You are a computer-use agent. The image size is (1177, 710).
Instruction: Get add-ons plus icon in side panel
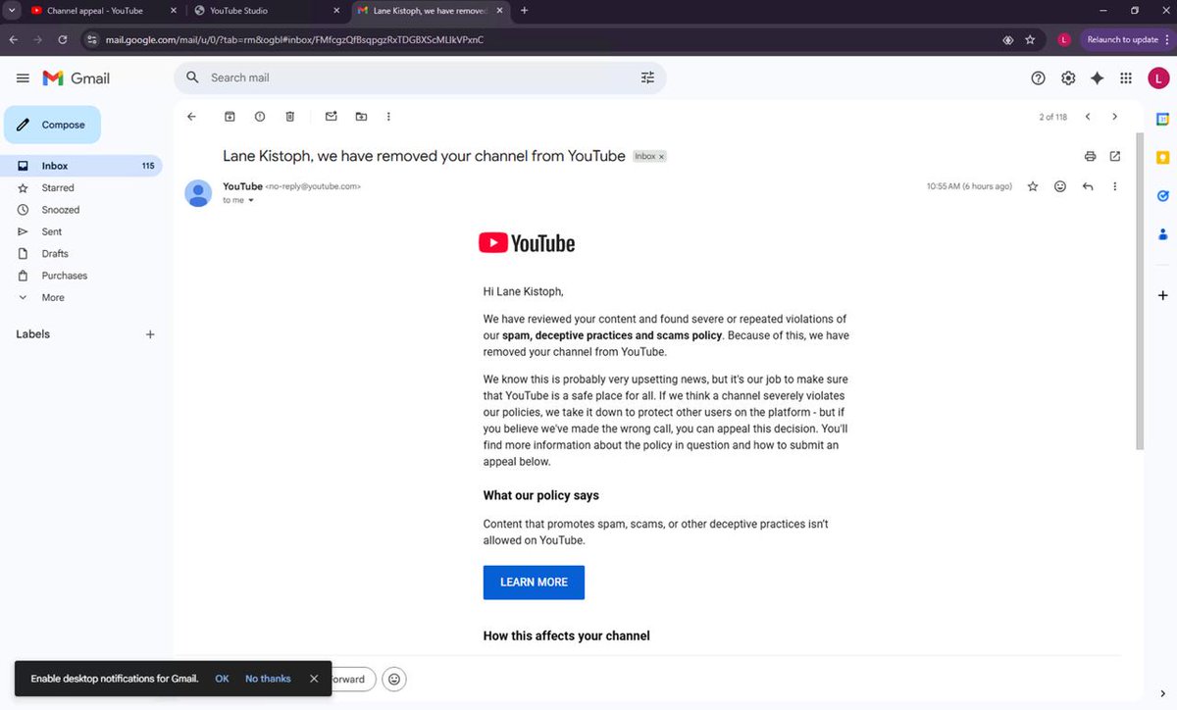[x=1163, y=295]
